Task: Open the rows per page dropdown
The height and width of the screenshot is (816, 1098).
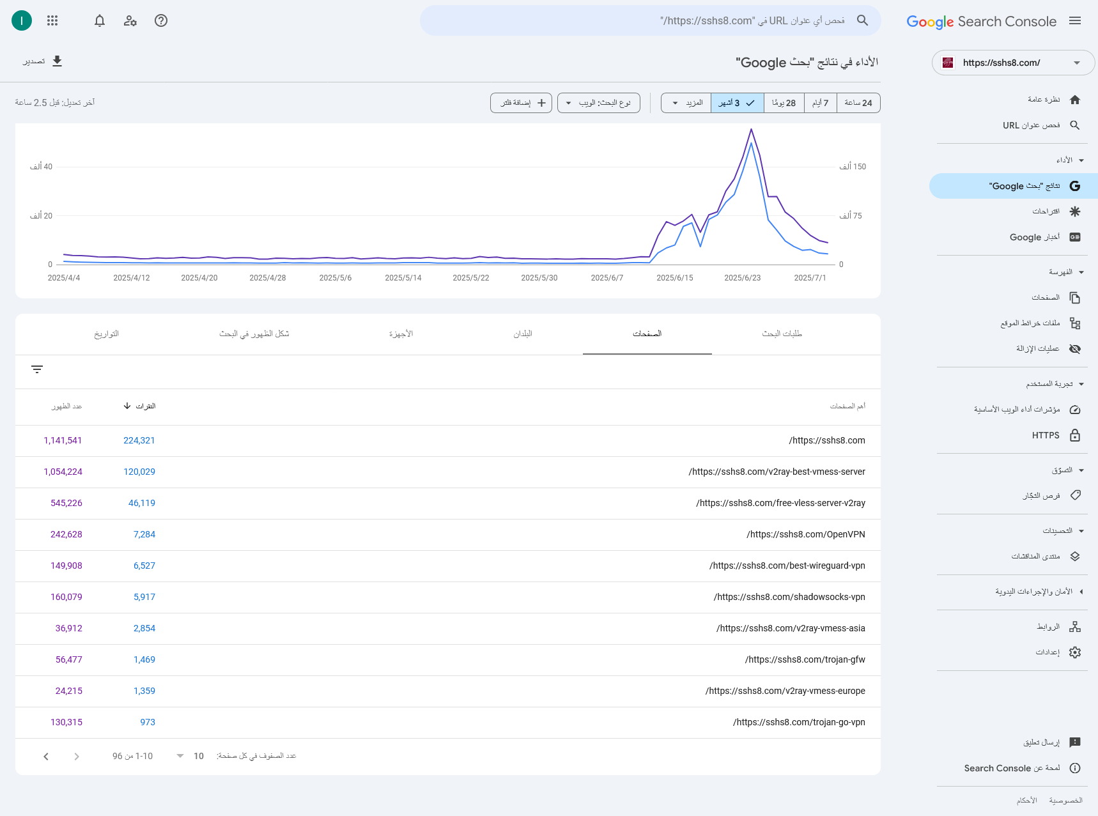Action: pyautogui.click(x=189, y=756)
